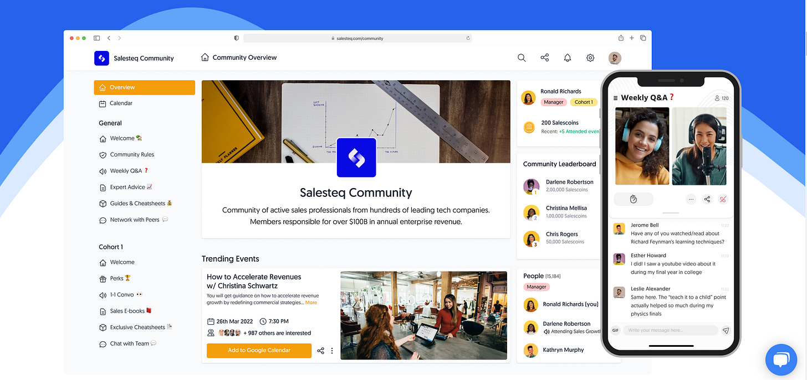Open Community Rules channel

click(x=127, y=155)
